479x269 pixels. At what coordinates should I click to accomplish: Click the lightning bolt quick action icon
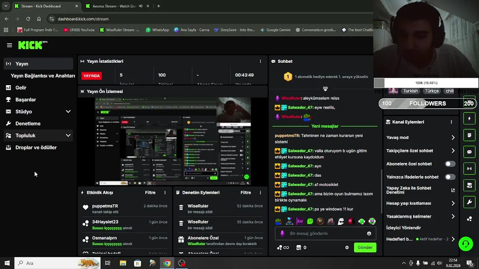coord(469,118)
